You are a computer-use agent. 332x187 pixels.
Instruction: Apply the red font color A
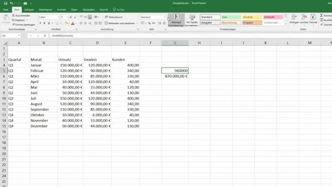pos(73,23)
